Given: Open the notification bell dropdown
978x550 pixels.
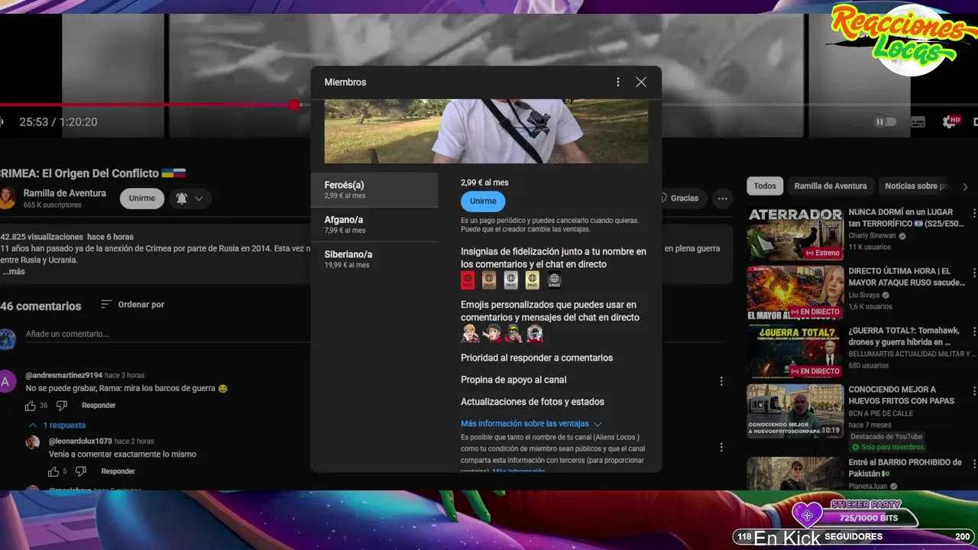Looking at the screenshot, I should [189, 198].
